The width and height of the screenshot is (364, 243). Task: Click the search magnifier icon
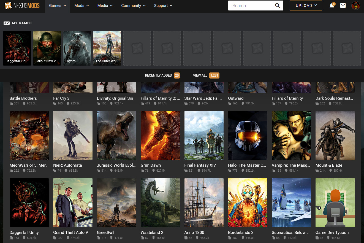(x=278, y=6)
